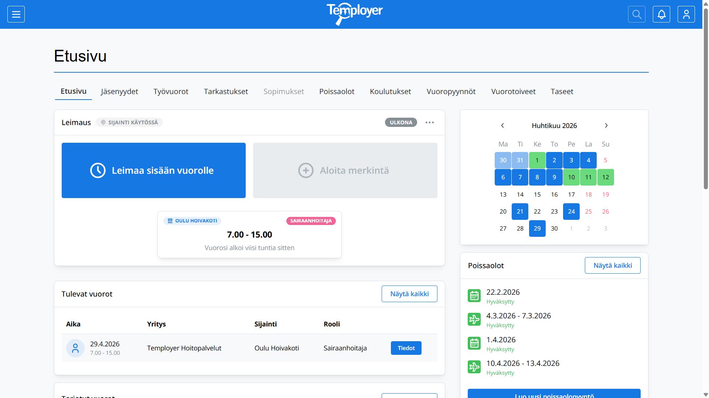Click plus icon in Aloita merkintä

(306, 170)
